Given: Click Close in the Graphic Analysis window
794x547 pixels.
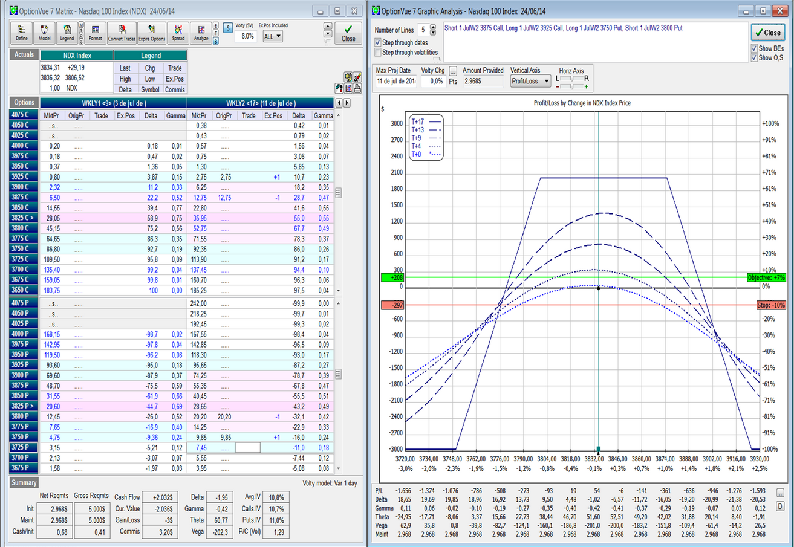Looking at the screenshot, I should tap(767, 33).
